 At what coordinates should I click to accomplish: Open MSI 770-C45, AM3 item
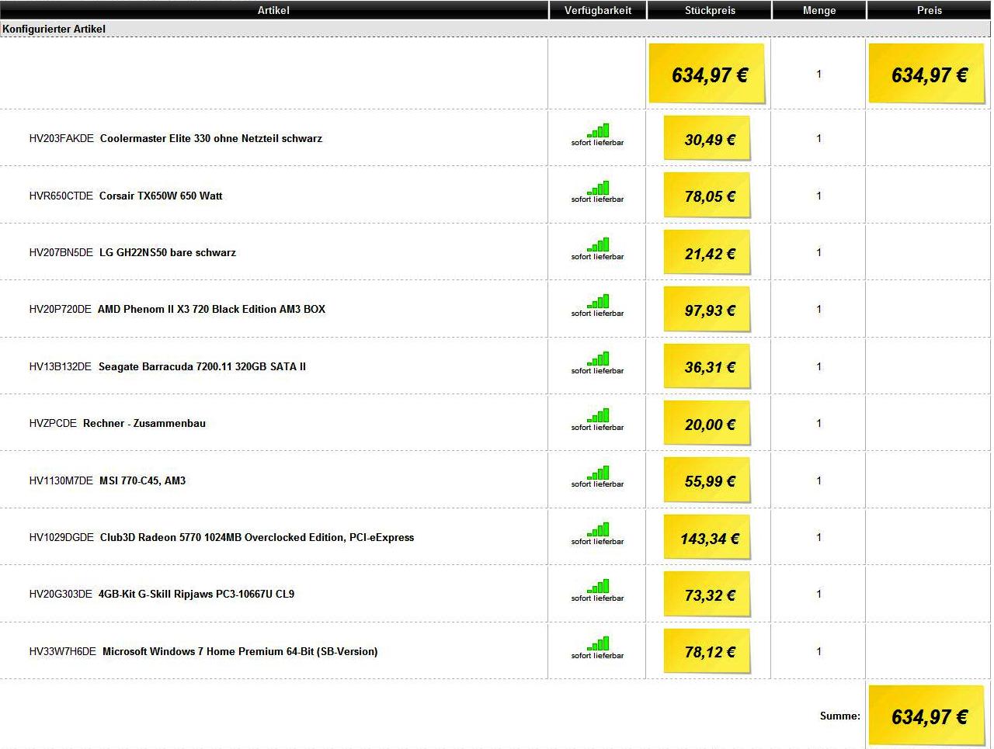pyautogui.click(x=142, y=480)
